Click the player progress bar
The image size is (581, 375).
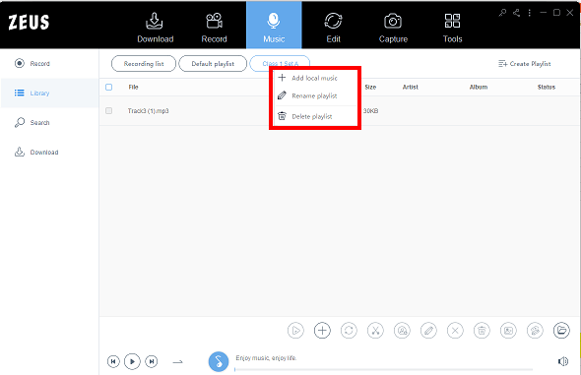pyautogui.click(x=383, y=369)
